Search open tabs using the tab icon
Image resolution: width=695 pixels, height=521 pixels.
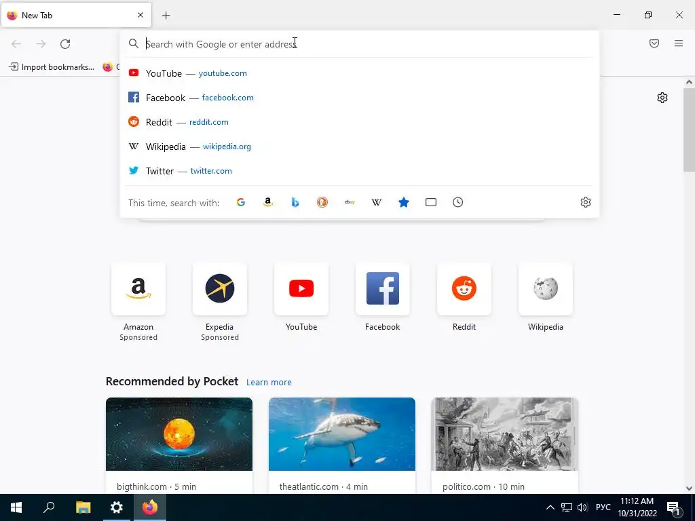pyautogui.click(x=431, y=202)
